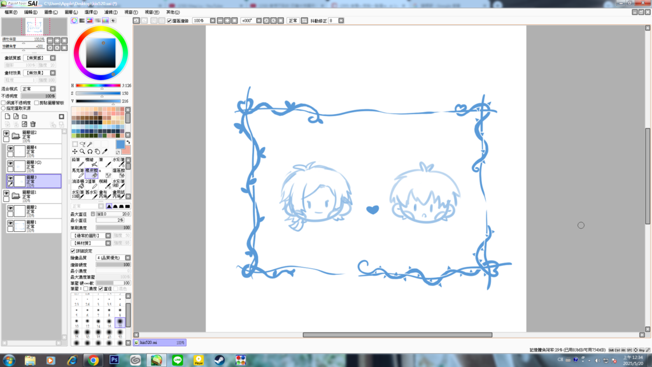Select the move layer tool
The height and width of the screenshot is (367, 652).
coord(75,152)
